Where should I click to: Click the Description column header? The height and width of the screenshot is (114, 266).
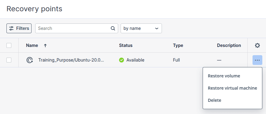[x=229, y=45]
